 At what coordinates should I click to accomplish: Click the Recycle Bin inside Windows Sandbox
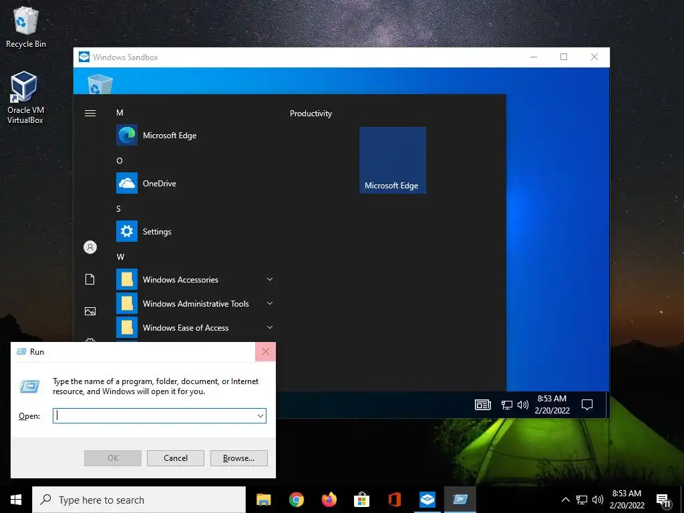100,83
